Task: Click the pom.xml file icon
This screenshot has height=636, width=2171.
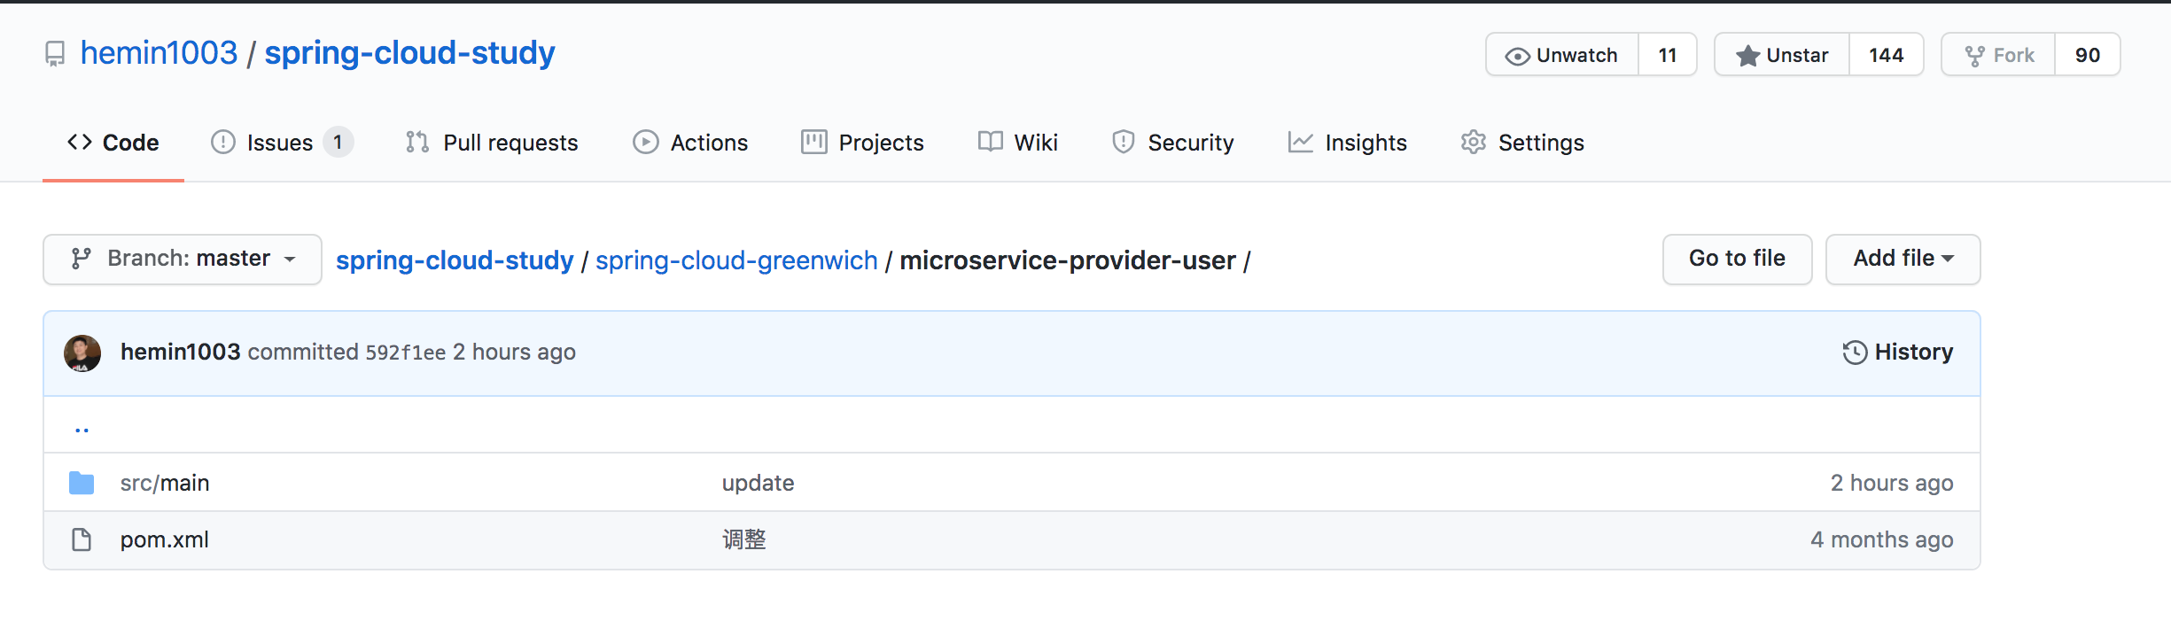Action: 82,539
